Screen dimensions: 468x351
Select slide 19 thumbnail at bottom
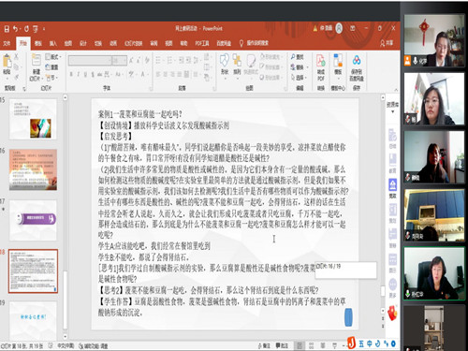(33, 320)
